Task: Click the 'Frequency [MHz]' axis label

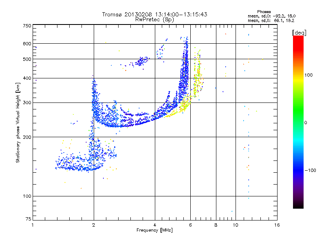Action: tap(154, 230)
